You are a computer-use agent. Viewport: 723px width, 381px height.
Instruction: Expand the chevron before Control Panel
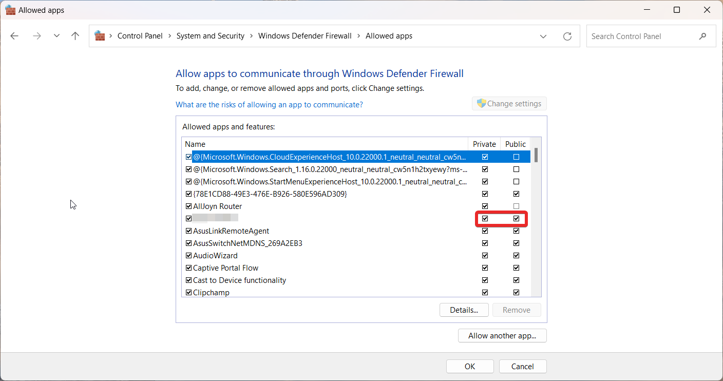pyautogui.click(x=111, y=36)
